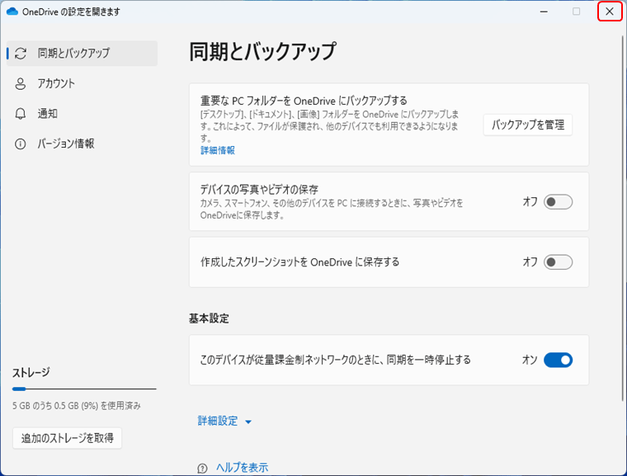Open the 同期とバックアップ tab
The height and width of the screenshot is (476, 627).
(x=73, y=53)
